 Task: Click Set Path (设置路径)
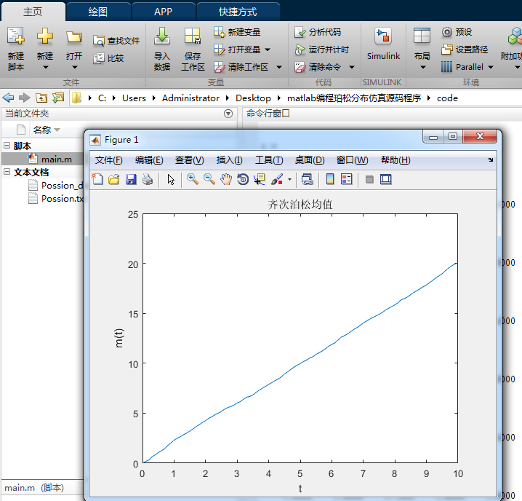465,50
